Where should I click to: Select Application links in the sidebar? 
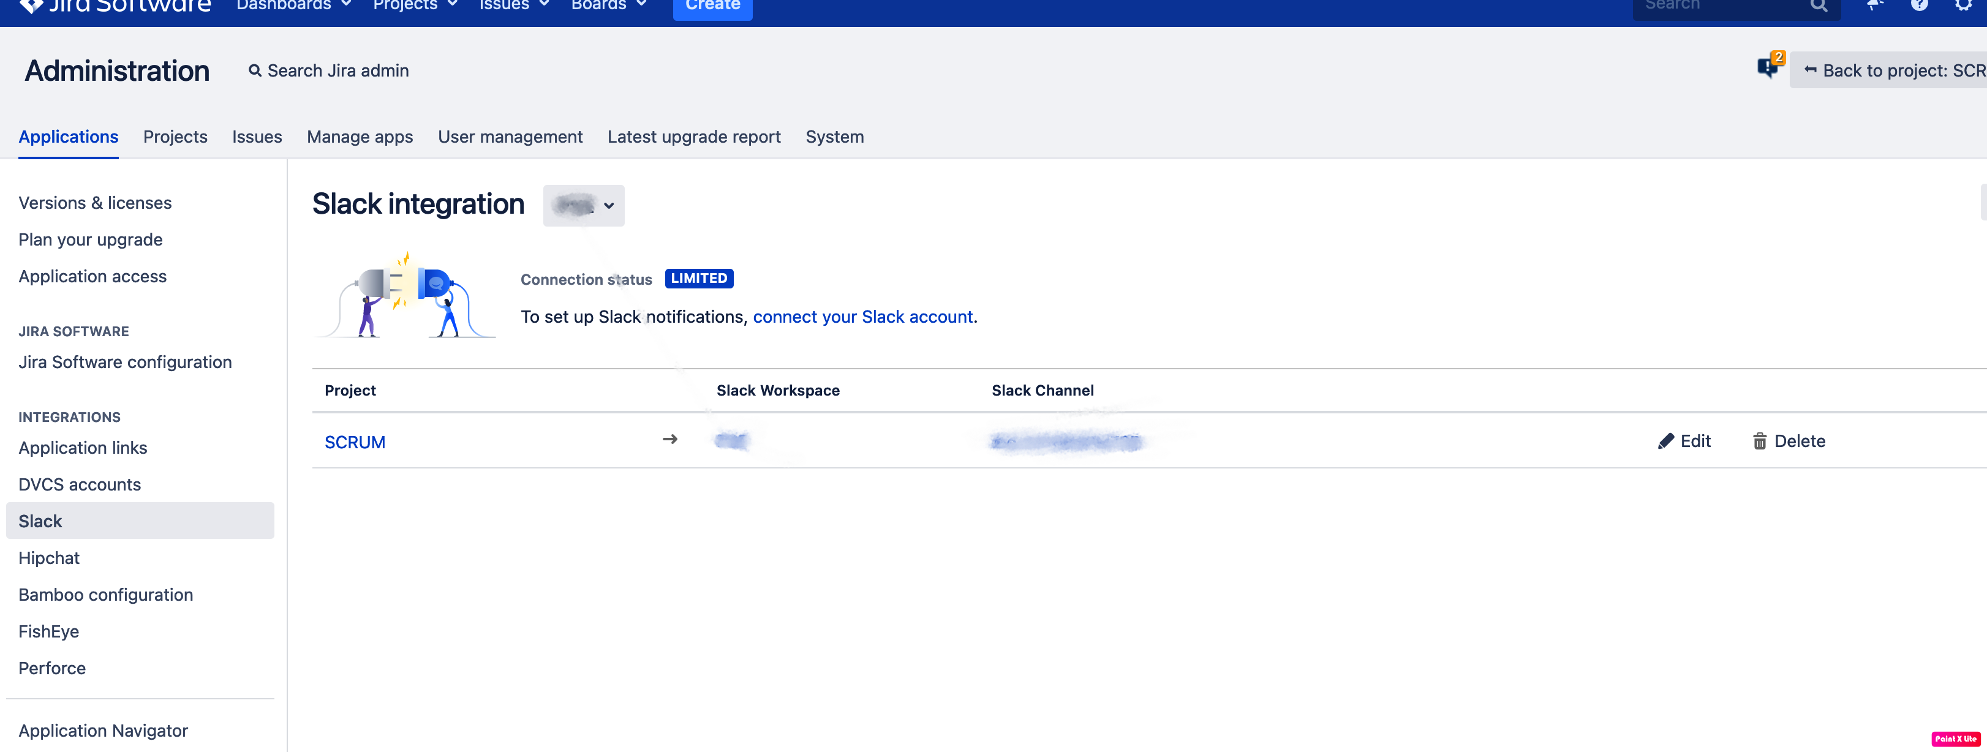point(83,448)
